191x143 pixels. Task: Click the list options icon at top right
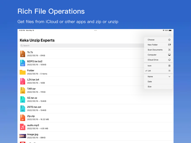[169, 35]
